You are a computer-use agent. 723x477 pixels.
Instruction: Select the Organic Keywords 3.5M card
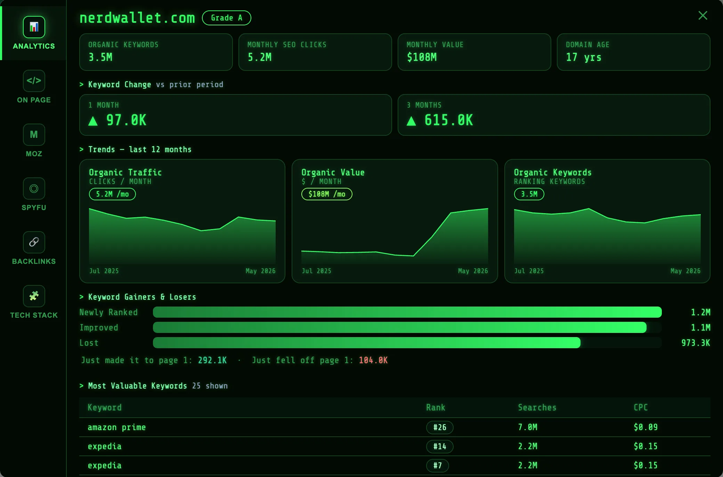click(156, 52)
